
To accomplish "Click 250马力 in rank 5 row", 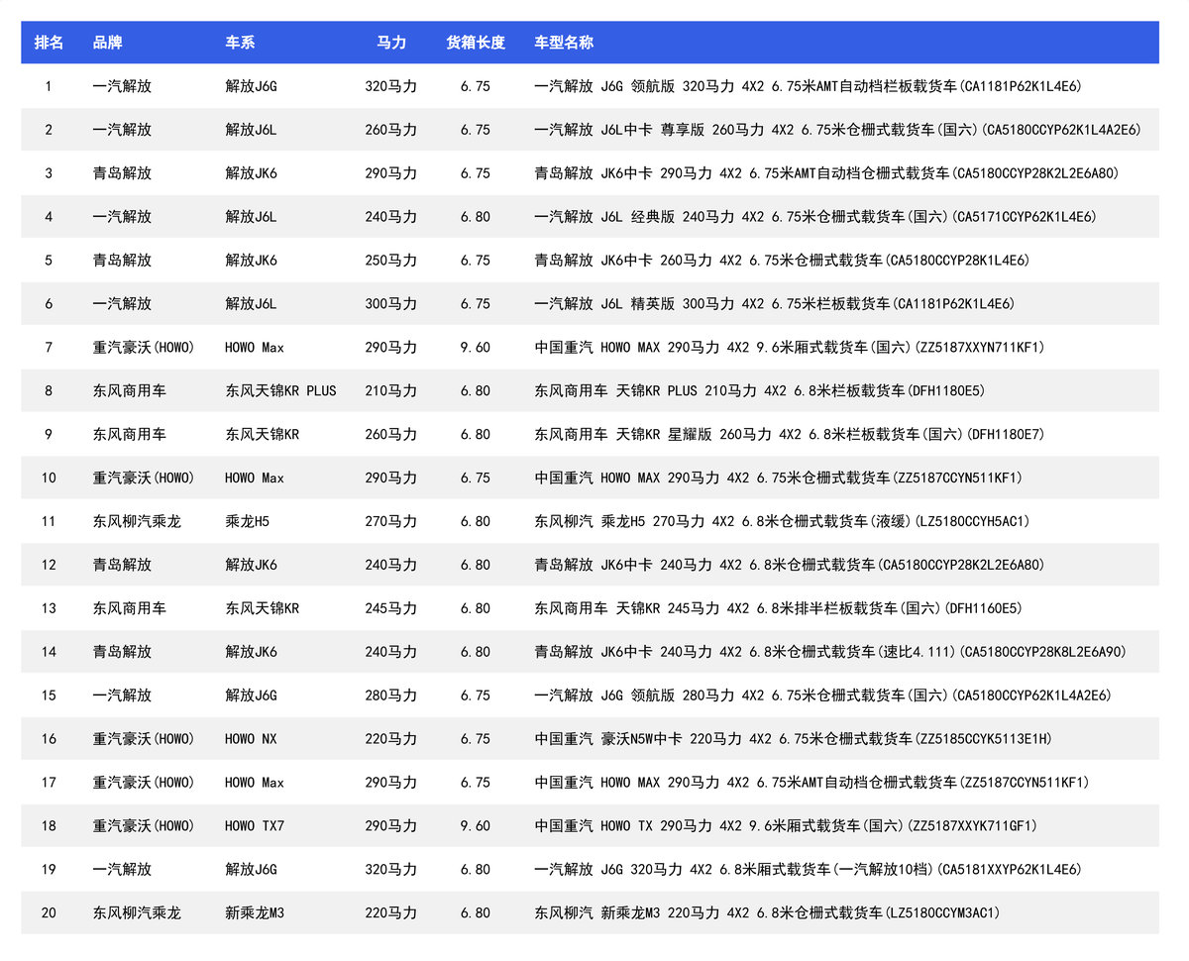I will click(390, 261).
